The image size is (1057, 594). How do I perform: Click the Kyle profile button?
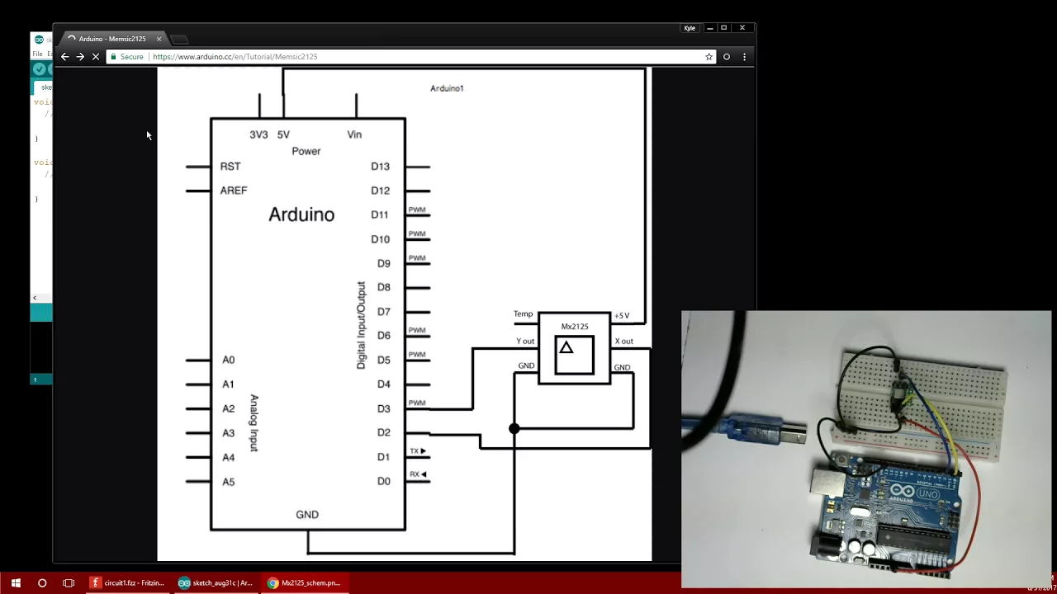tap(690, 28)
